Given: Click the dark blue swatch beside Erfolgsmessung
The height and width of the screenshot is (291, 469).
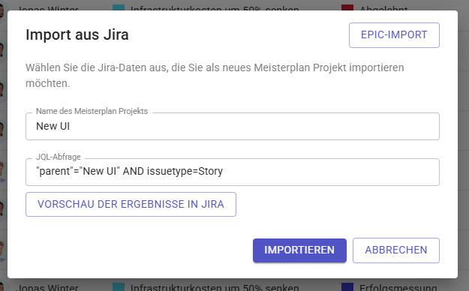Looking at the screenshot, I should [347, 286].
